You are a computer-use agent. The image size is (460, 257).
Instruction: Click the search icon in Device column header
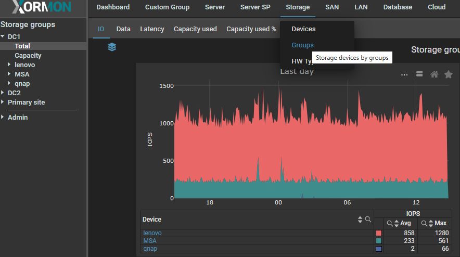(x=367, y=220)
